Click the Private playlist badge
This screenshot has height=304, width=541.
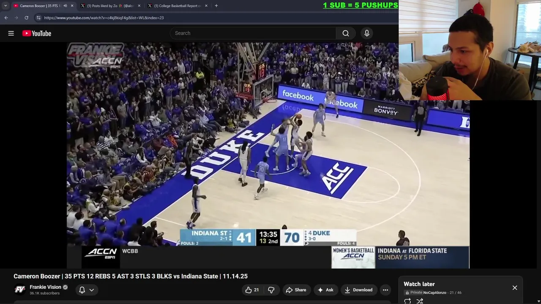[413, 293]
